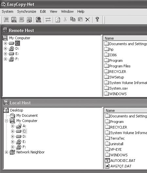Click the EasyCopy-Net title bar icon
The height and width of the screenshot is (173, 147).
coord(3,4)
